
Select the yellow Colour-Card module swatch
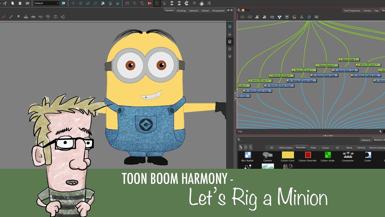(x=288, y=155)
